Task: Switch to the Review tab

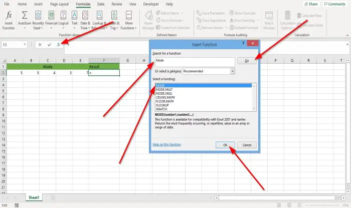Action: pyautogui.click(x=117, y=4)
